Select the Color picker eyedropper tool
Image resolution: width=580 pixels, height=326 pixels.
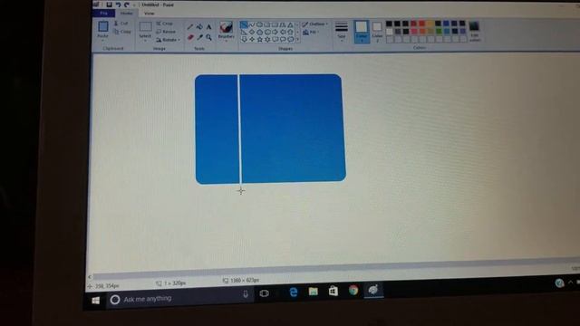[199, 37]
